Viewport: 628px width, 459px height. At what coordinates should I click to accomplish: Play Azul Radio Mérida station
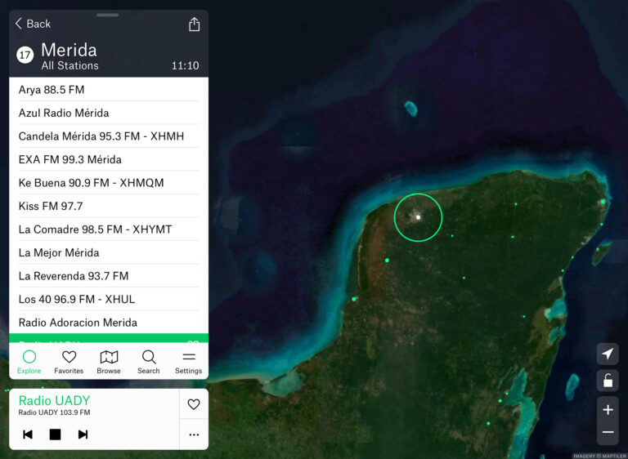(x=109, y=113)
